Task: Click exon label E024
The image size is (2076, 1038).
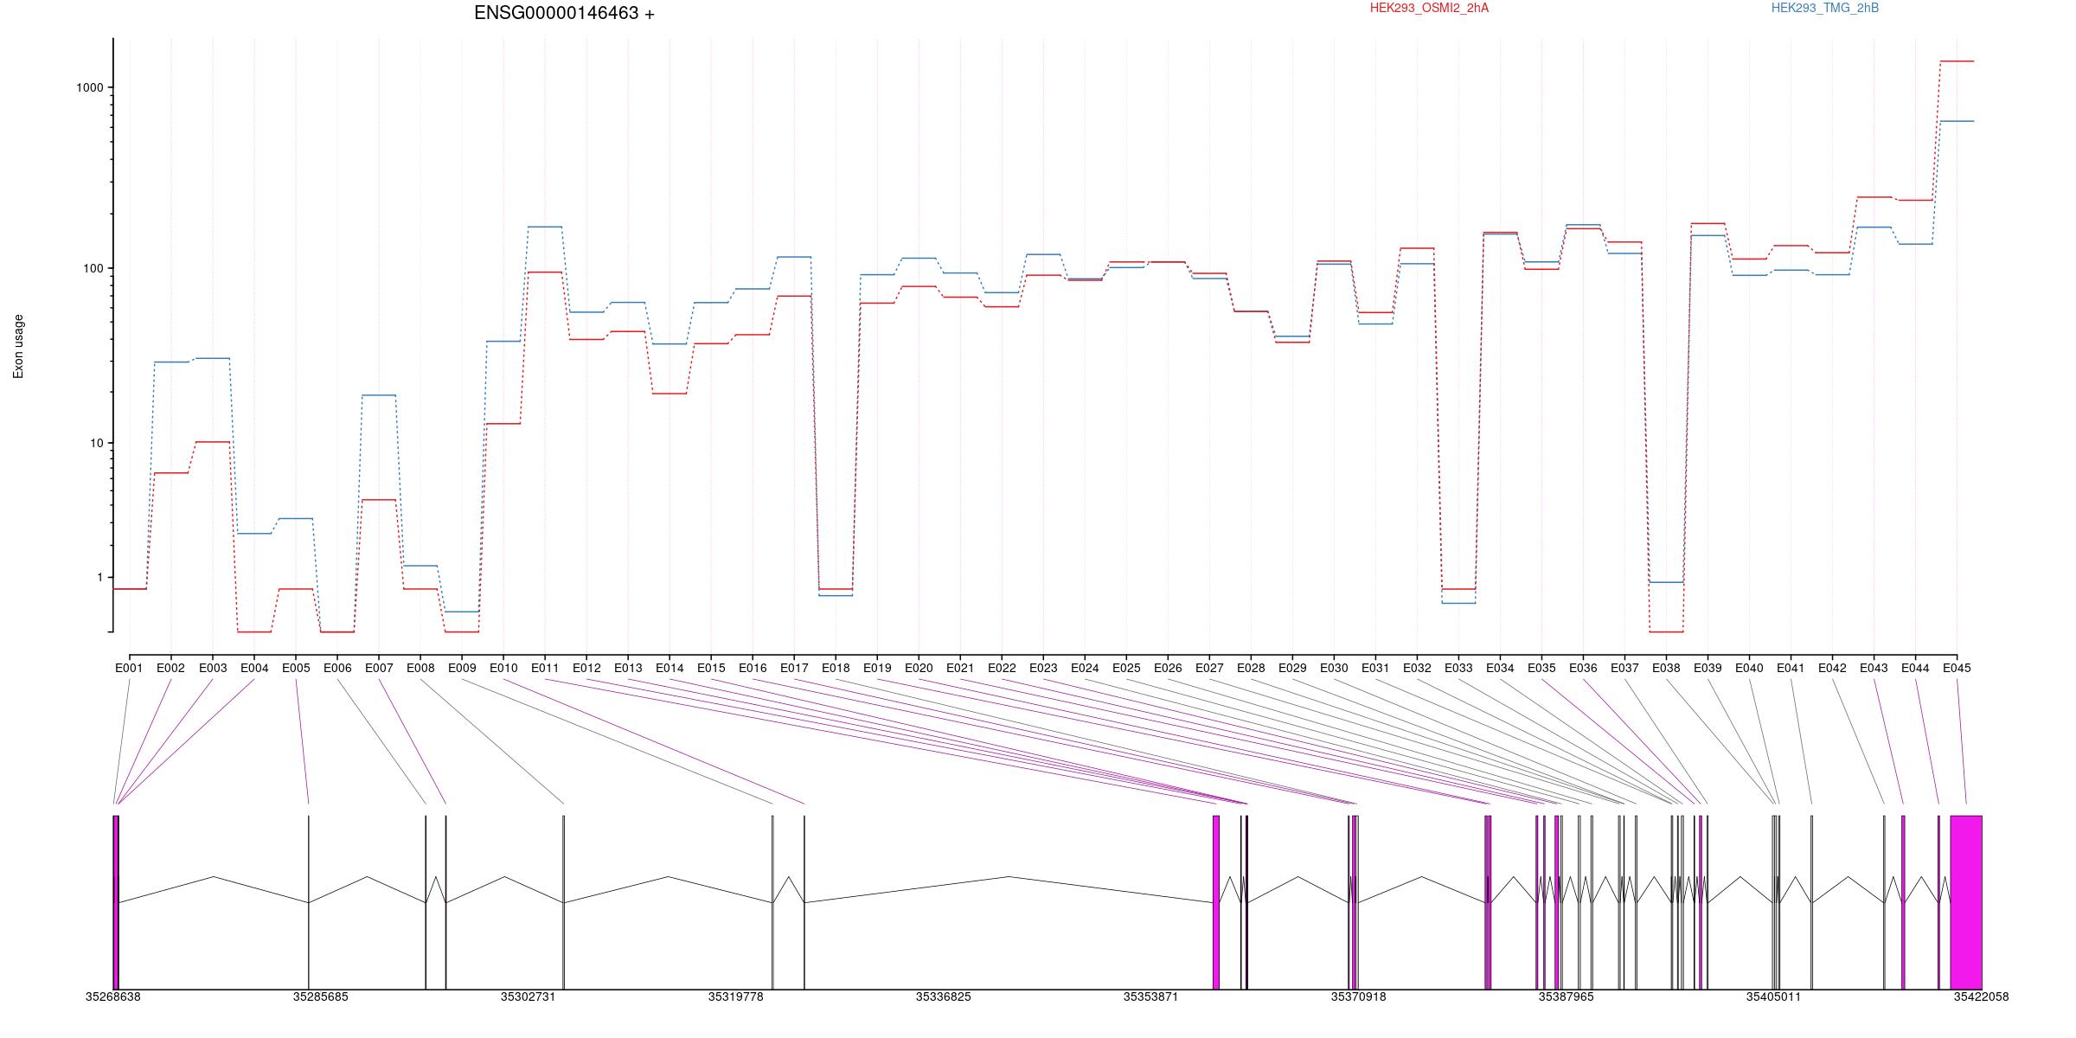Action: coord(1085,668)
